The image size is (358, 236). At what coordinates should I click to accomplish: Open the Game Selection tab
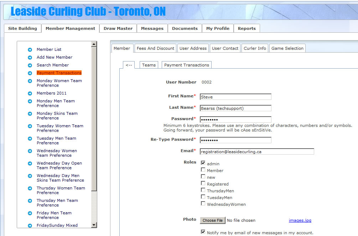pyautogui.click(x=287, y=48)
